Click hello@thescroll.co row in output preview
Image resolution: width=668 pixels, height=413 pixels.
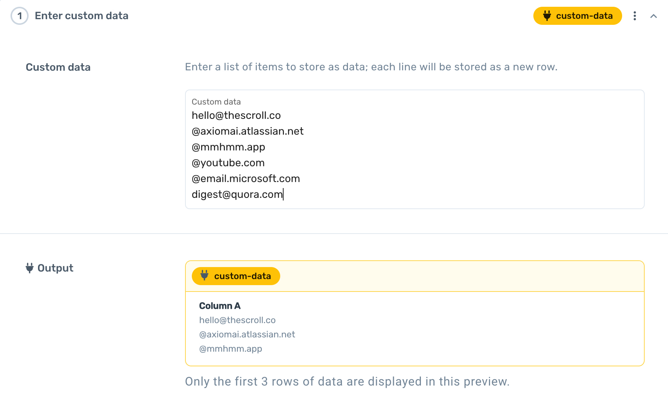coord(237,320)
